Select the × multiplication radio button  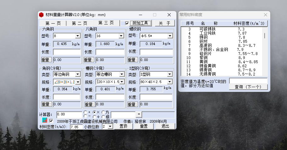coord(94,112)
